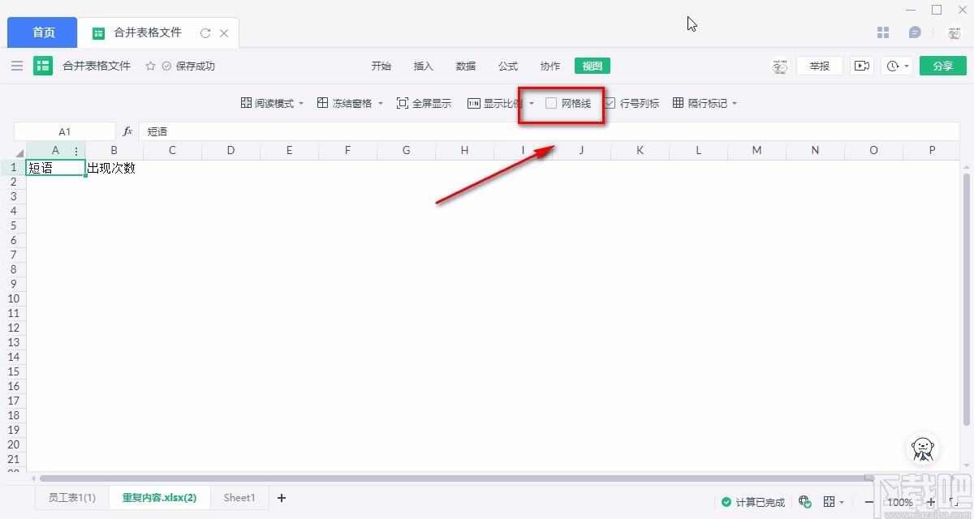
Task: Click the 举报 report button
Action: tap(820, 66)
